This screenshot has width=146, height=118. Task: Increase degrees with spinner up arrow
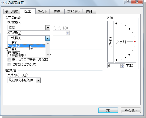click(122, 65)
